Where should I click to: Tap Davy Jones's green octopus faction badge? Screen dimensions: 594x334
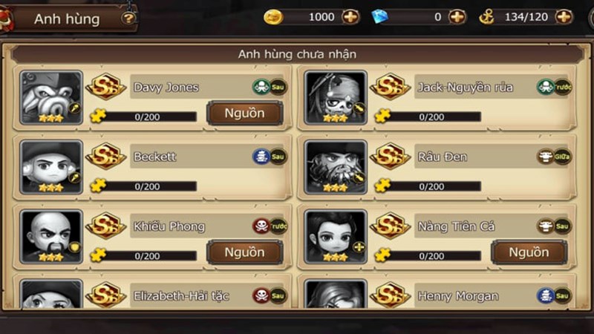point(261,87)
